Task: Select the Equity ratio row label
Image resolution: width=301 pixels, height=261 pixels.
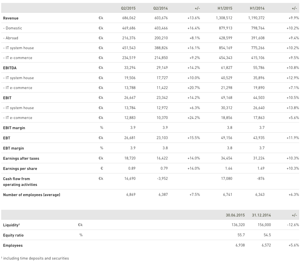Action: pyautogui.click(x=13, y=235)
